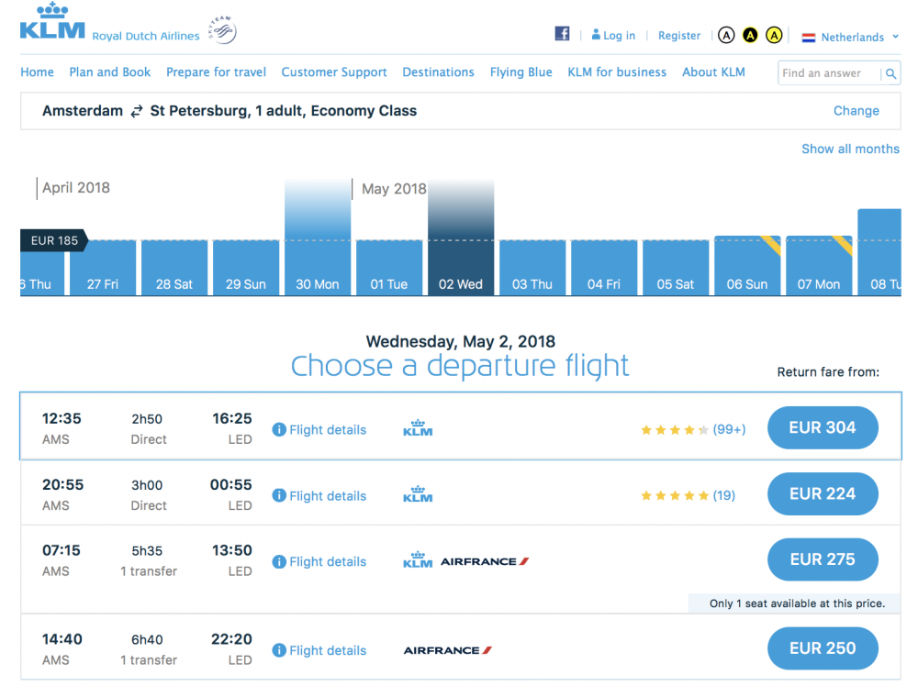Select black high contrast mode icon

pos(750,36)
